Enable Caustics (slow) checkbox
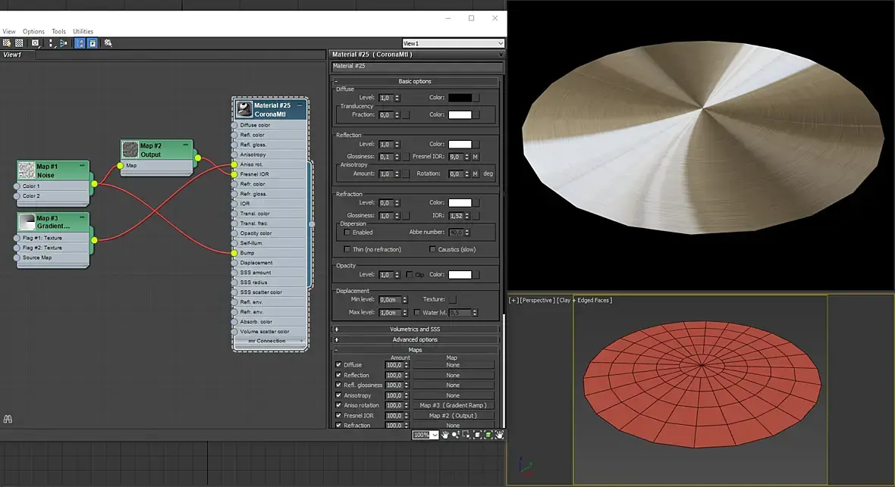The image size is (895, 487). [433, 249]
